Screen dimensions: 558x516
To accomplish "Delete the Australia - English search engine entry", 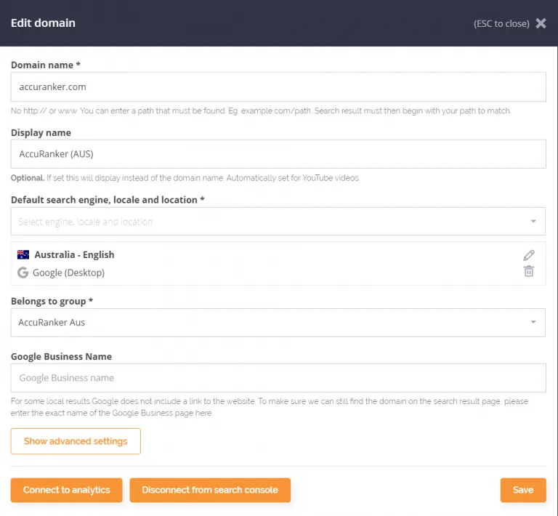I will [529, 271].
